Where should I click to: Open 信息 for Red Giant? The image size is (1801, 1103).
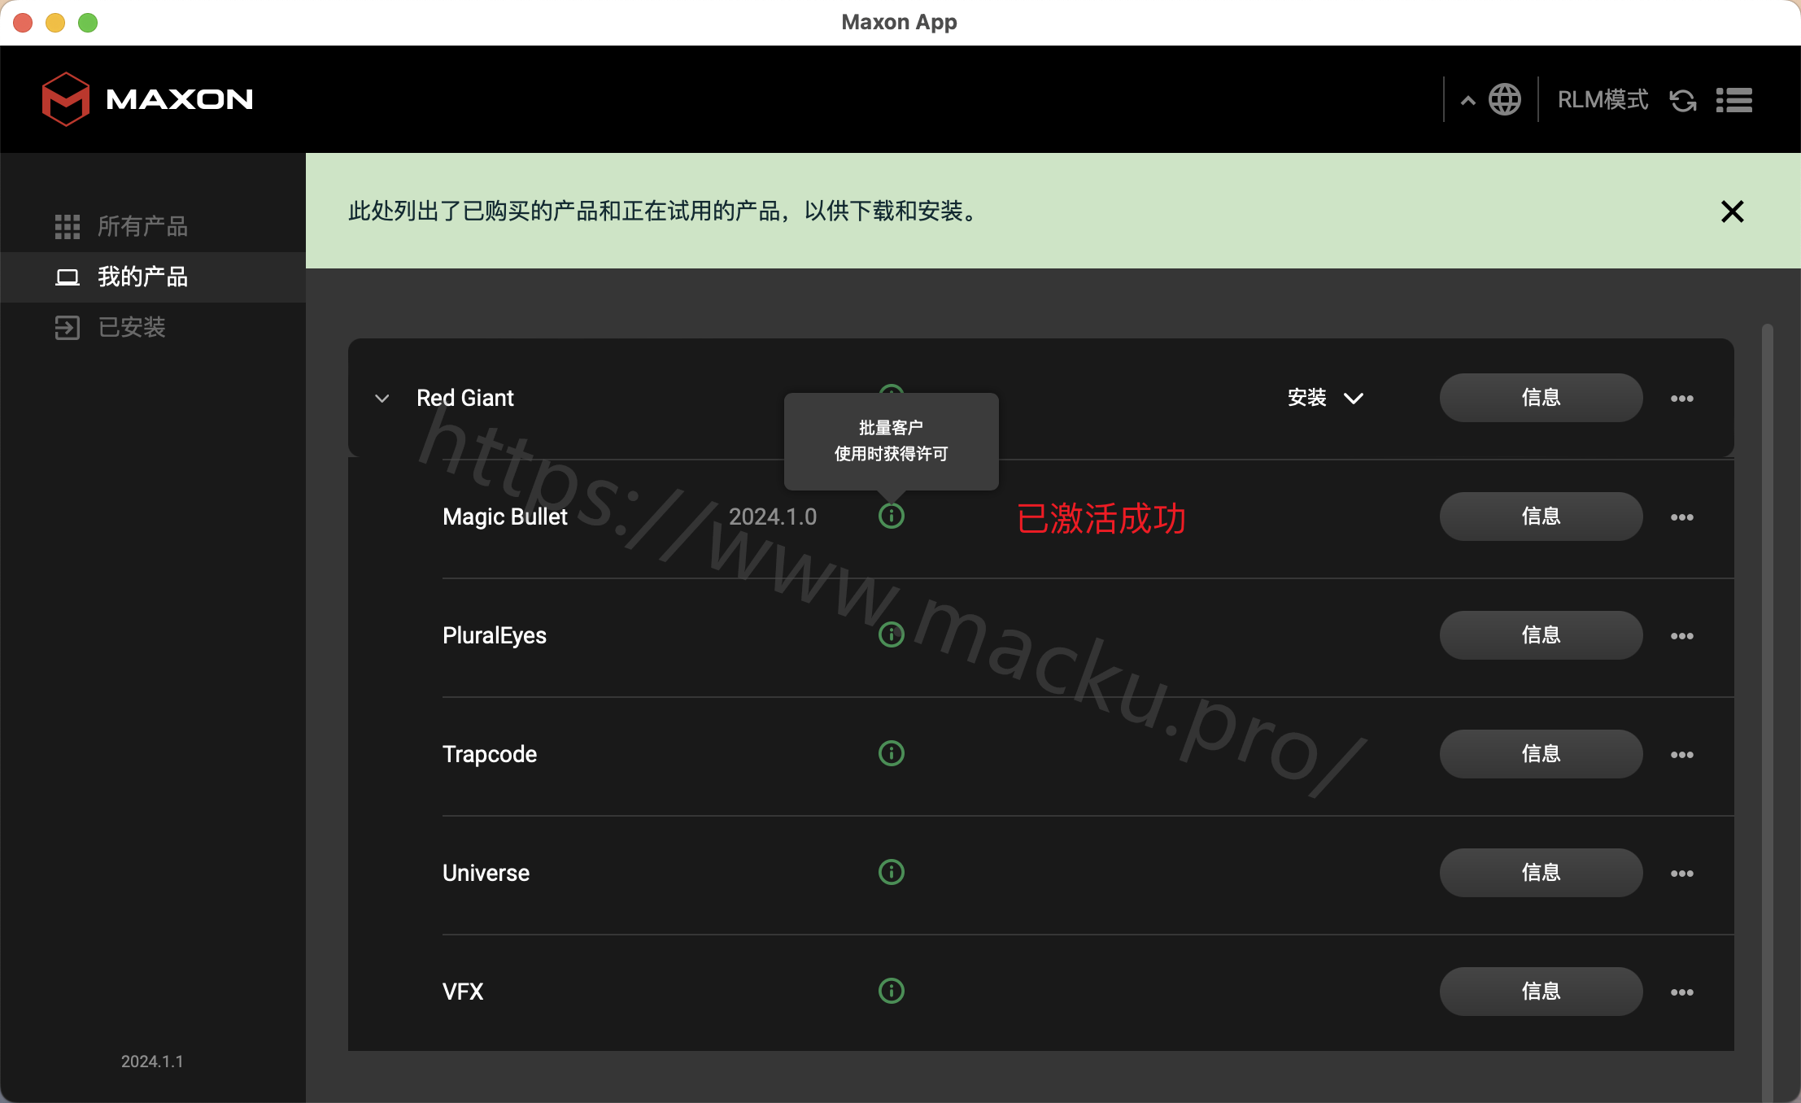coord(1541,398)
